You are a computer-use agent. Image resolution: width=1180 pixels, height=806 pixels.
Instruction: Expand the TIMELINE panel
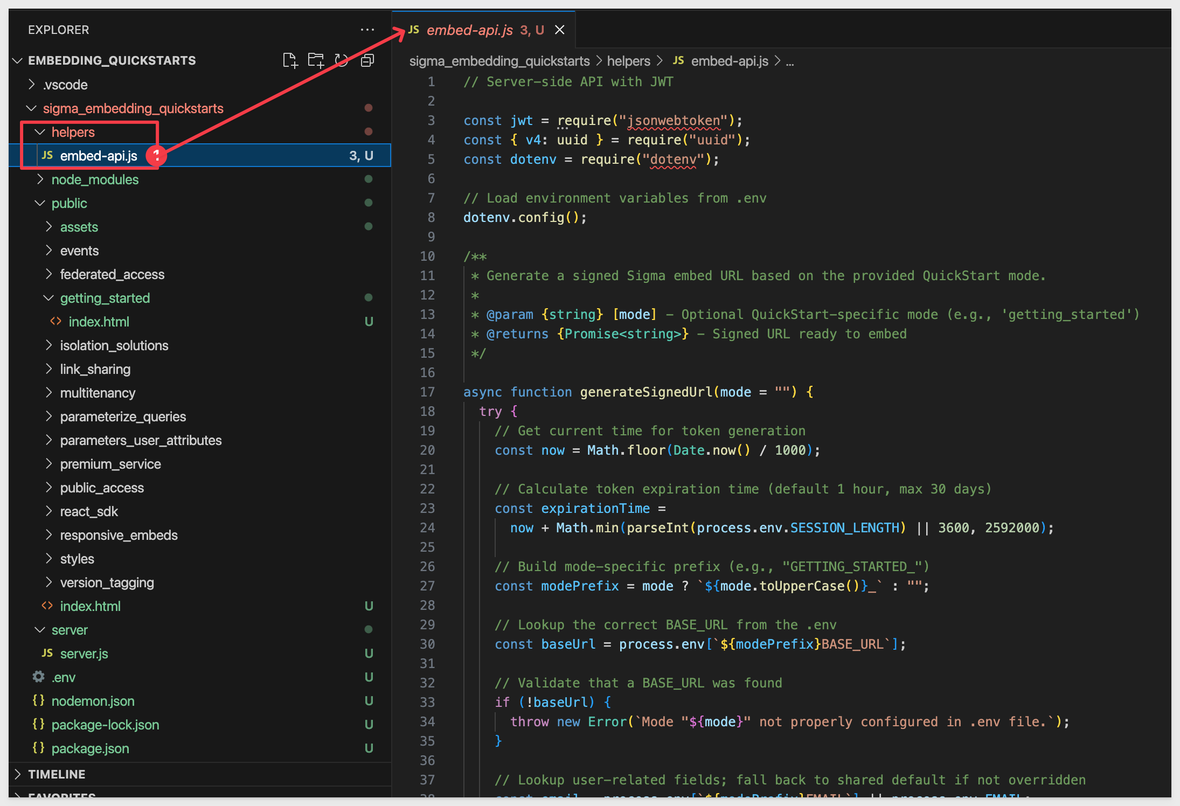tap(17, 774)
